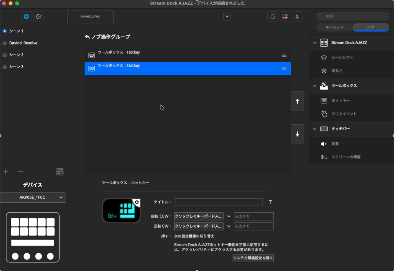Click the T title font icon
Screen dimensions: 394x271
[270, 202]
